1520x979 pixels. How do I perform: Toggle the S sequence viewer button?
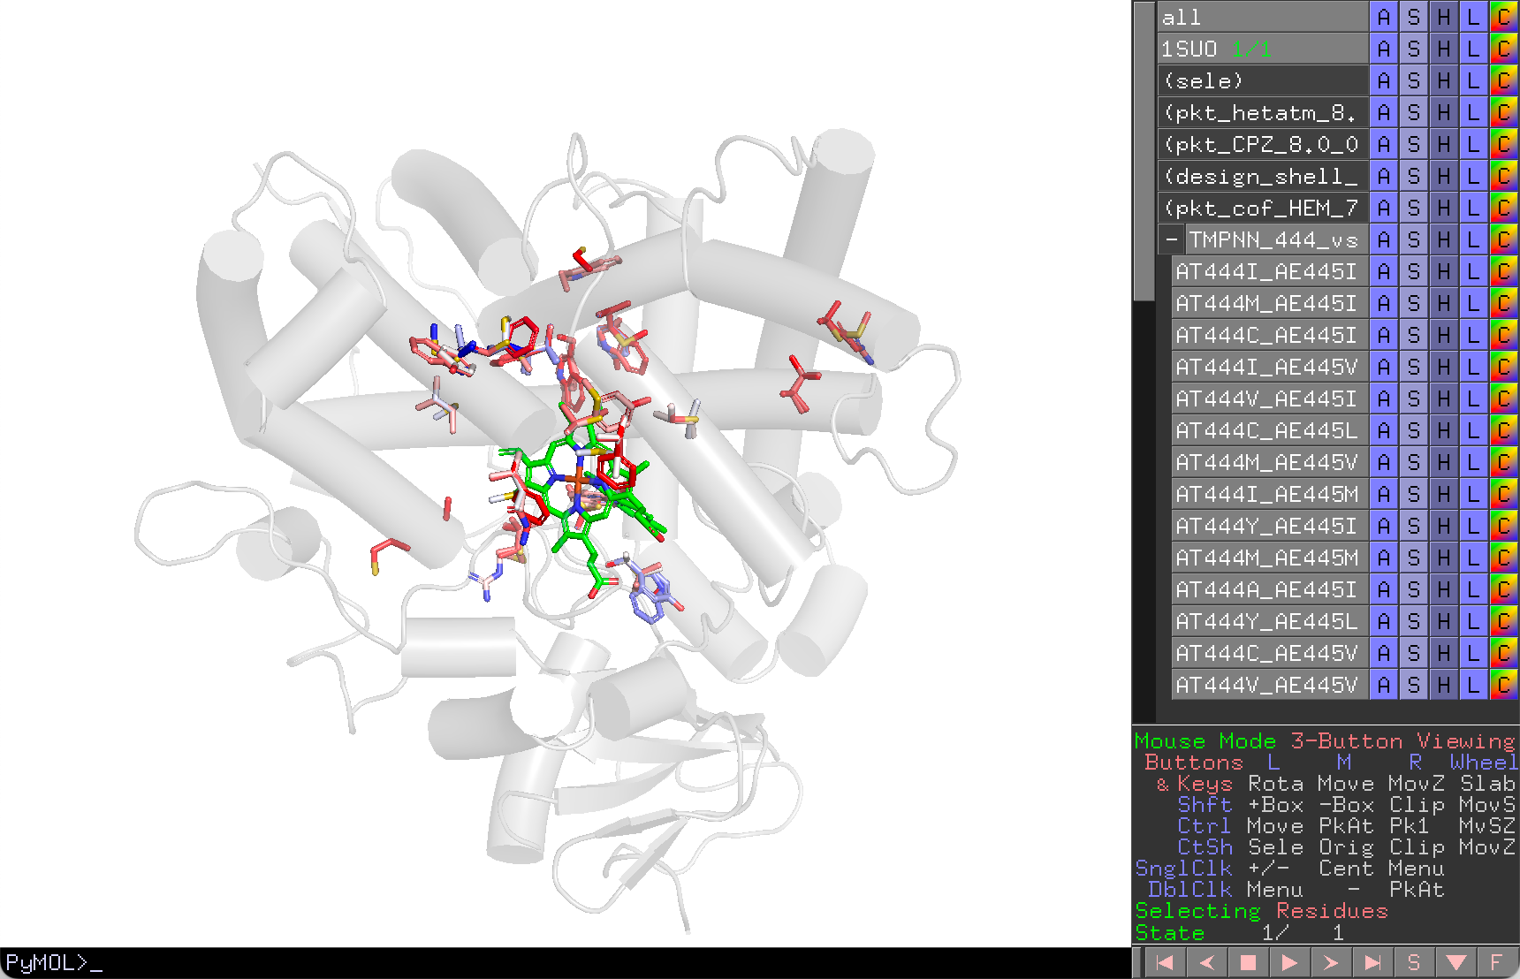[x=1414, y=962]
